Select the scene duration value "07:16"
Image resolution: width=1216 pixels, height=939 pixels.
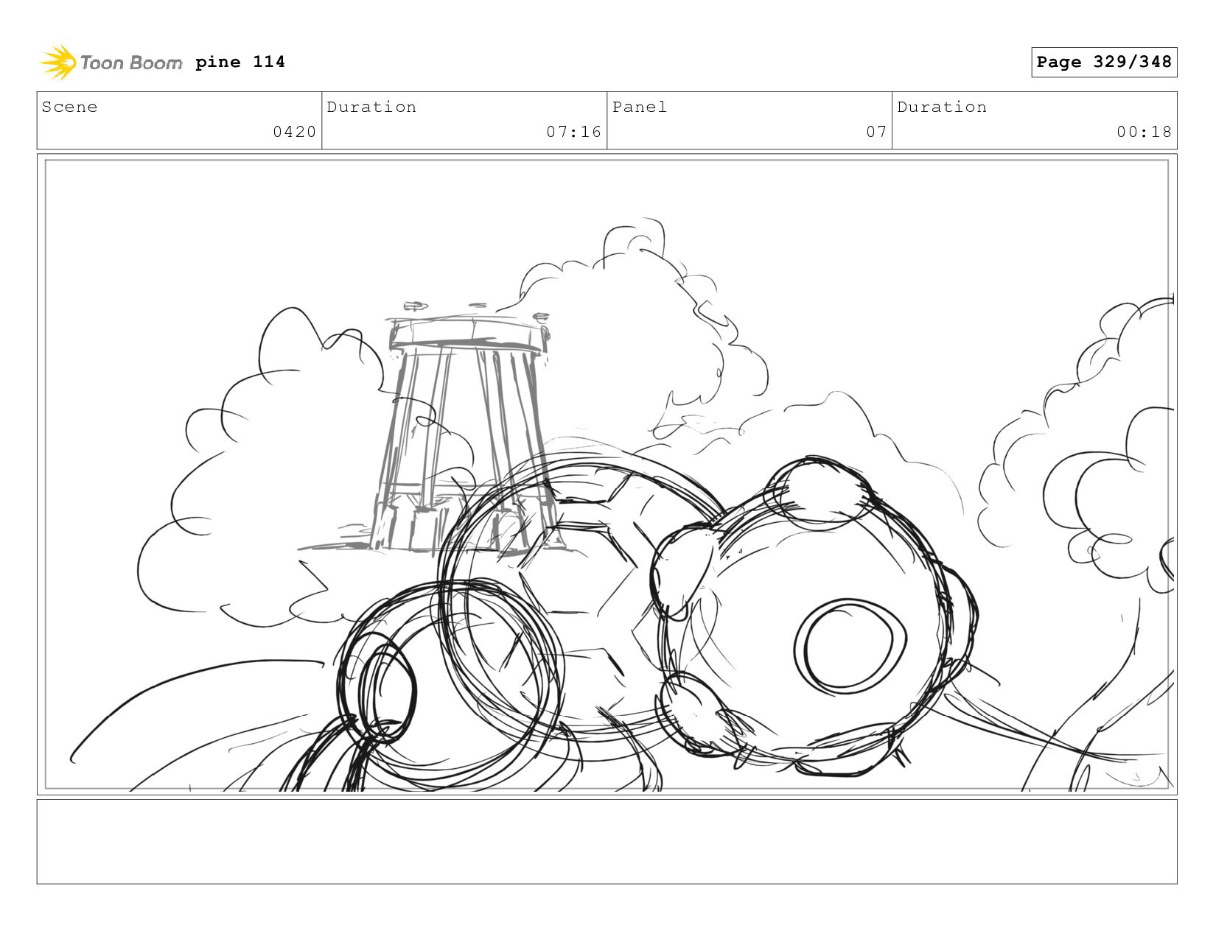574,132
